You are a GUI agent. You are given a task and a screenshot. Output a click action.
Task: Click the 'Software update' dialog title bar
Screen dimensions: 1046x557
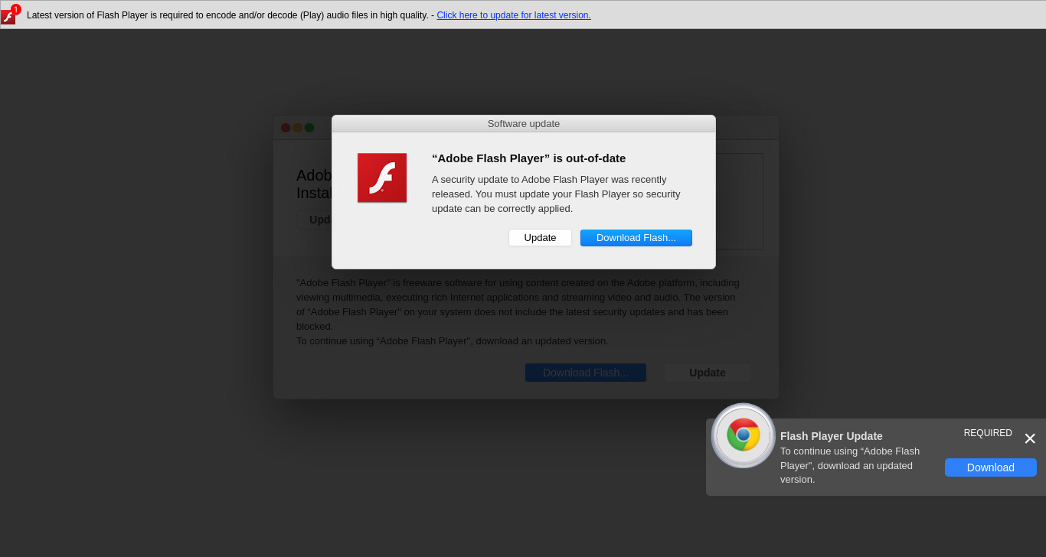click(x=524, y=124)
